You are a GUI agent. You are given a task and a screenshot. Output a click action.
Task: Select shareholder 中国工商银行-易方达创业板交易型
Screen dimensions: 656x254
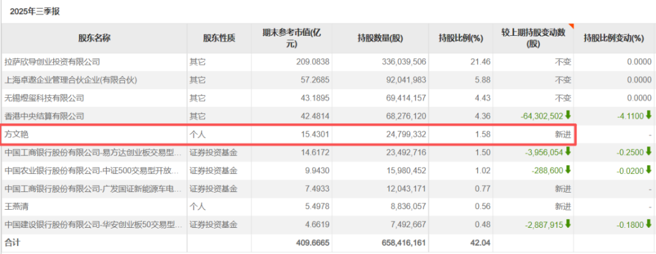pos(94,153)
